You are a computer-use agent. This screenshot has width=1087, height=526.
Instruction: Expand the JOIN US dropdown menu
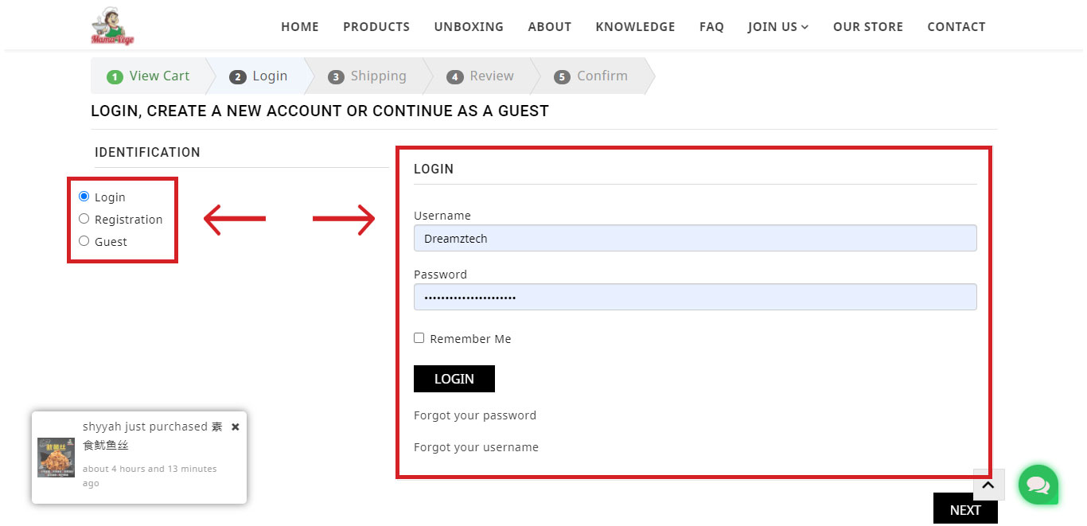point(777,27)
